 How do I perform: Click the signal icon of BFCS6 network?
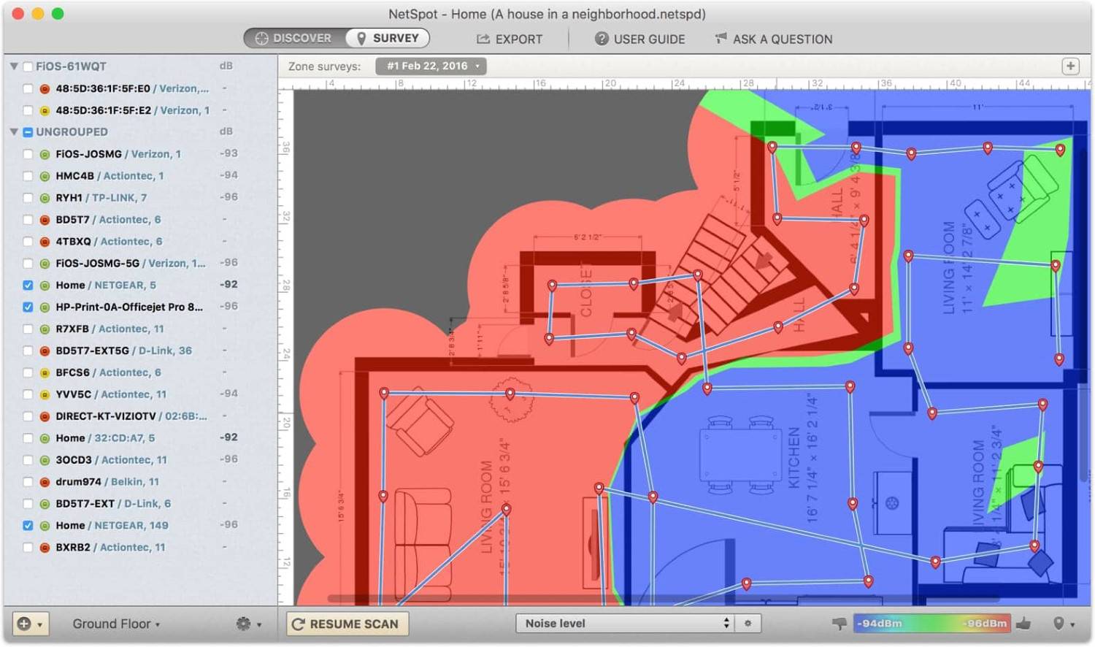[x=45, y=372]
